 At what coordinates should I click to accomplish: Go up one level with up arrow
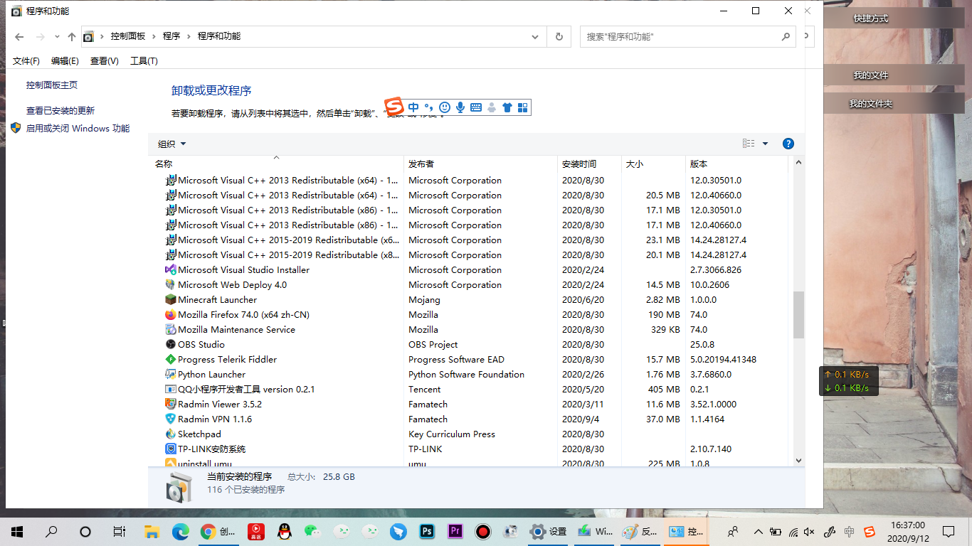point(72,36)
